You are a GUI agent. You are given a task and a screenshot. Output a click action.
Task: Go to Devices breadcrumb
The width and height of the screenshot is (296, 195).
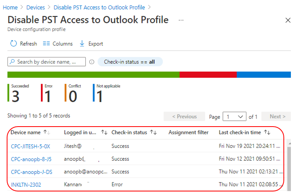pos(35,7)
